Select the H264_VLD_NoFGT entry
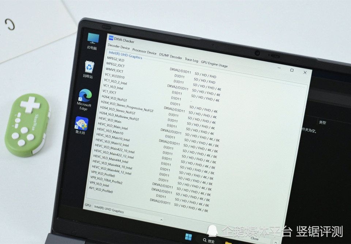351x244 pixels. [x=114, y=98]
